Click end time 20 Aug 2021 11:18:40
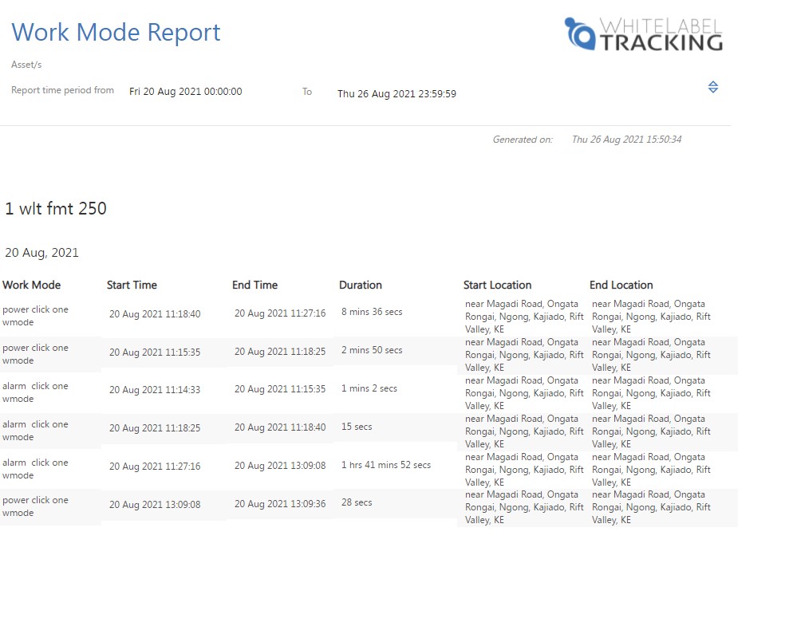 (x=280, y=427)
